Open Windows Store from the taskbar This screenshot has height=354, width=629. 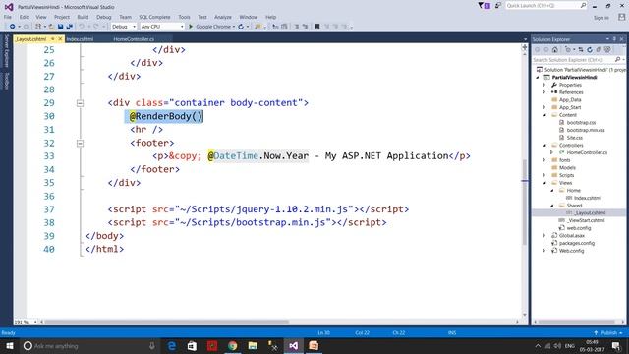tap(192, 346)
